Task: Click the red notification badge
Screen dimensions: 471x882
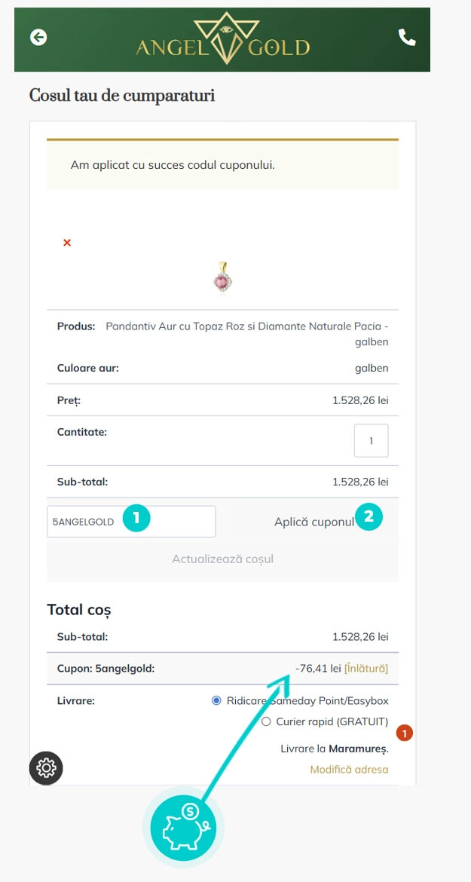Action: 405,733
